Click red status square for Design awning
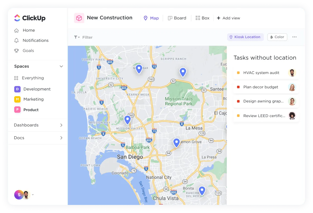This screenshot has height=213, width=313. 238,101
